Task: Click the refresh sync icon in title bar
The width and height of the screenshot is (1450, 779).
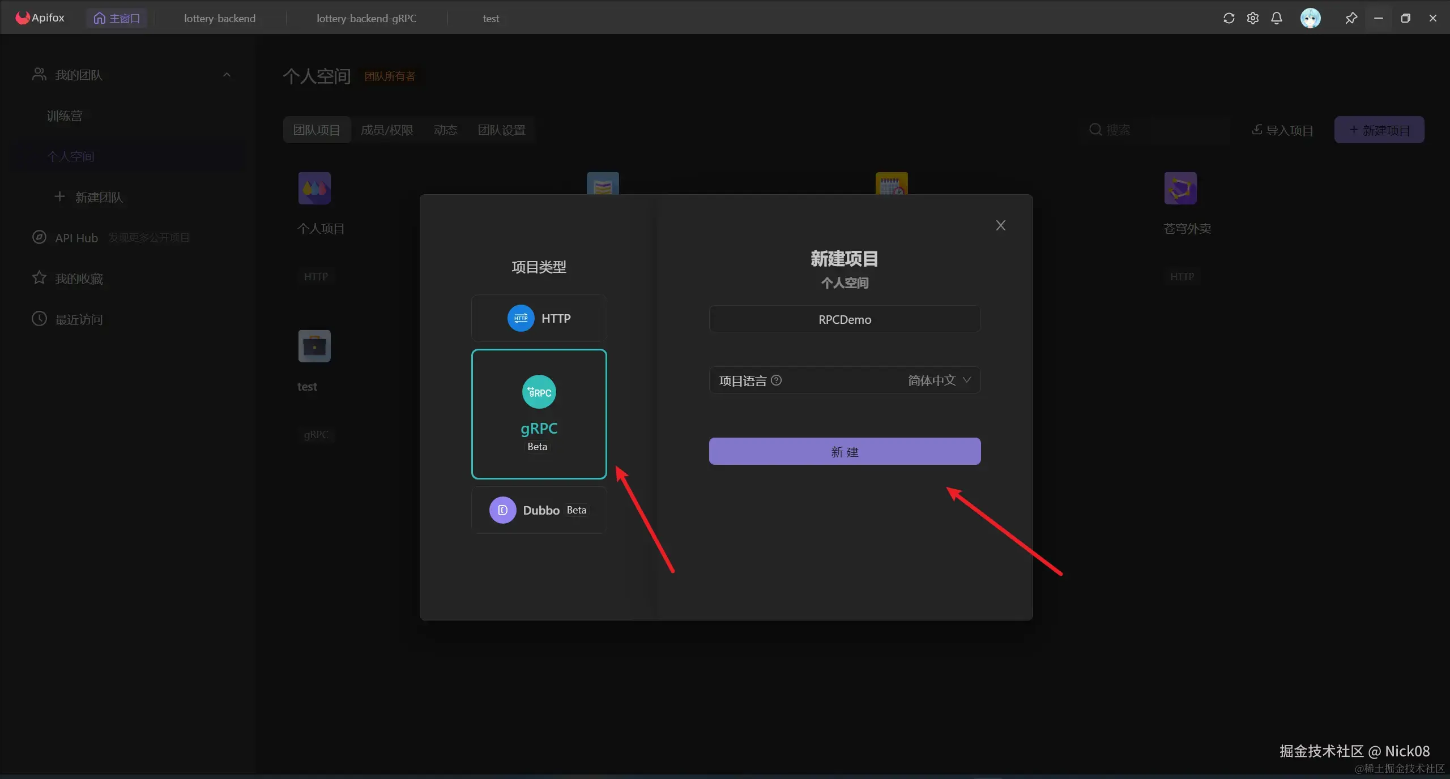Action: point(1229,18)
